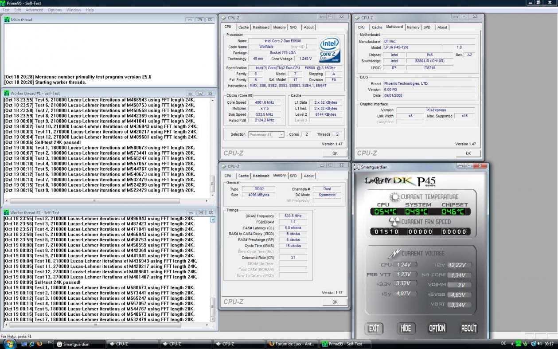Click title icon of CPU-Z memory Timings window

pyautogui.click(x=224, y=166)
